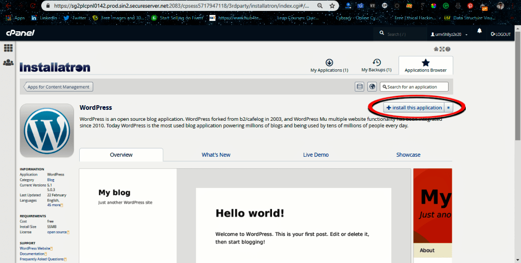Viewport: 521px width, 263px height.
Task: Open the Documentation support link
Action: click(32, 254)
